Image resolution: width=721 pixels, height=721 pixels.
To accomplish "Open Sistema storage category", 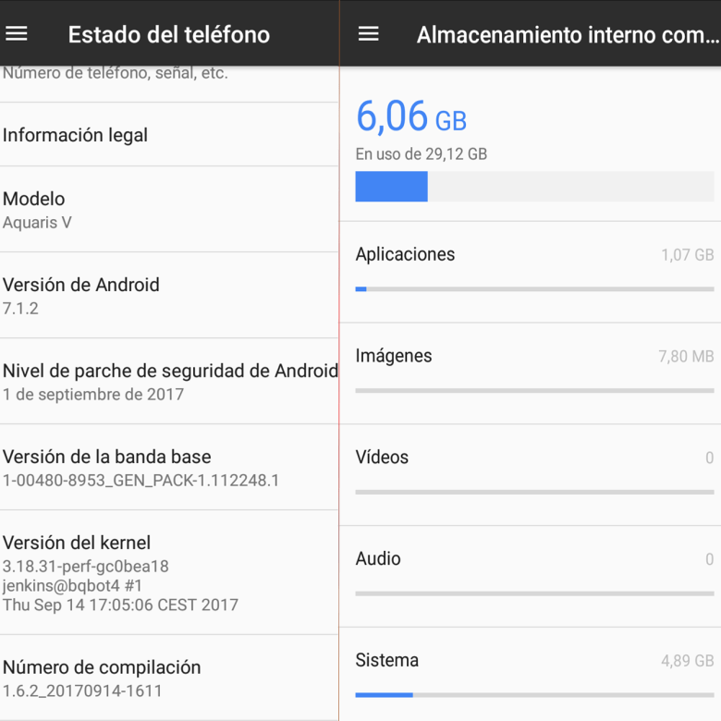I will (531, 674).
